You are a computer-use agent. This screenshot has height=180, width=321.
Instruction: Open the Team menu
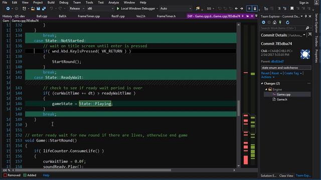(77, 2)
